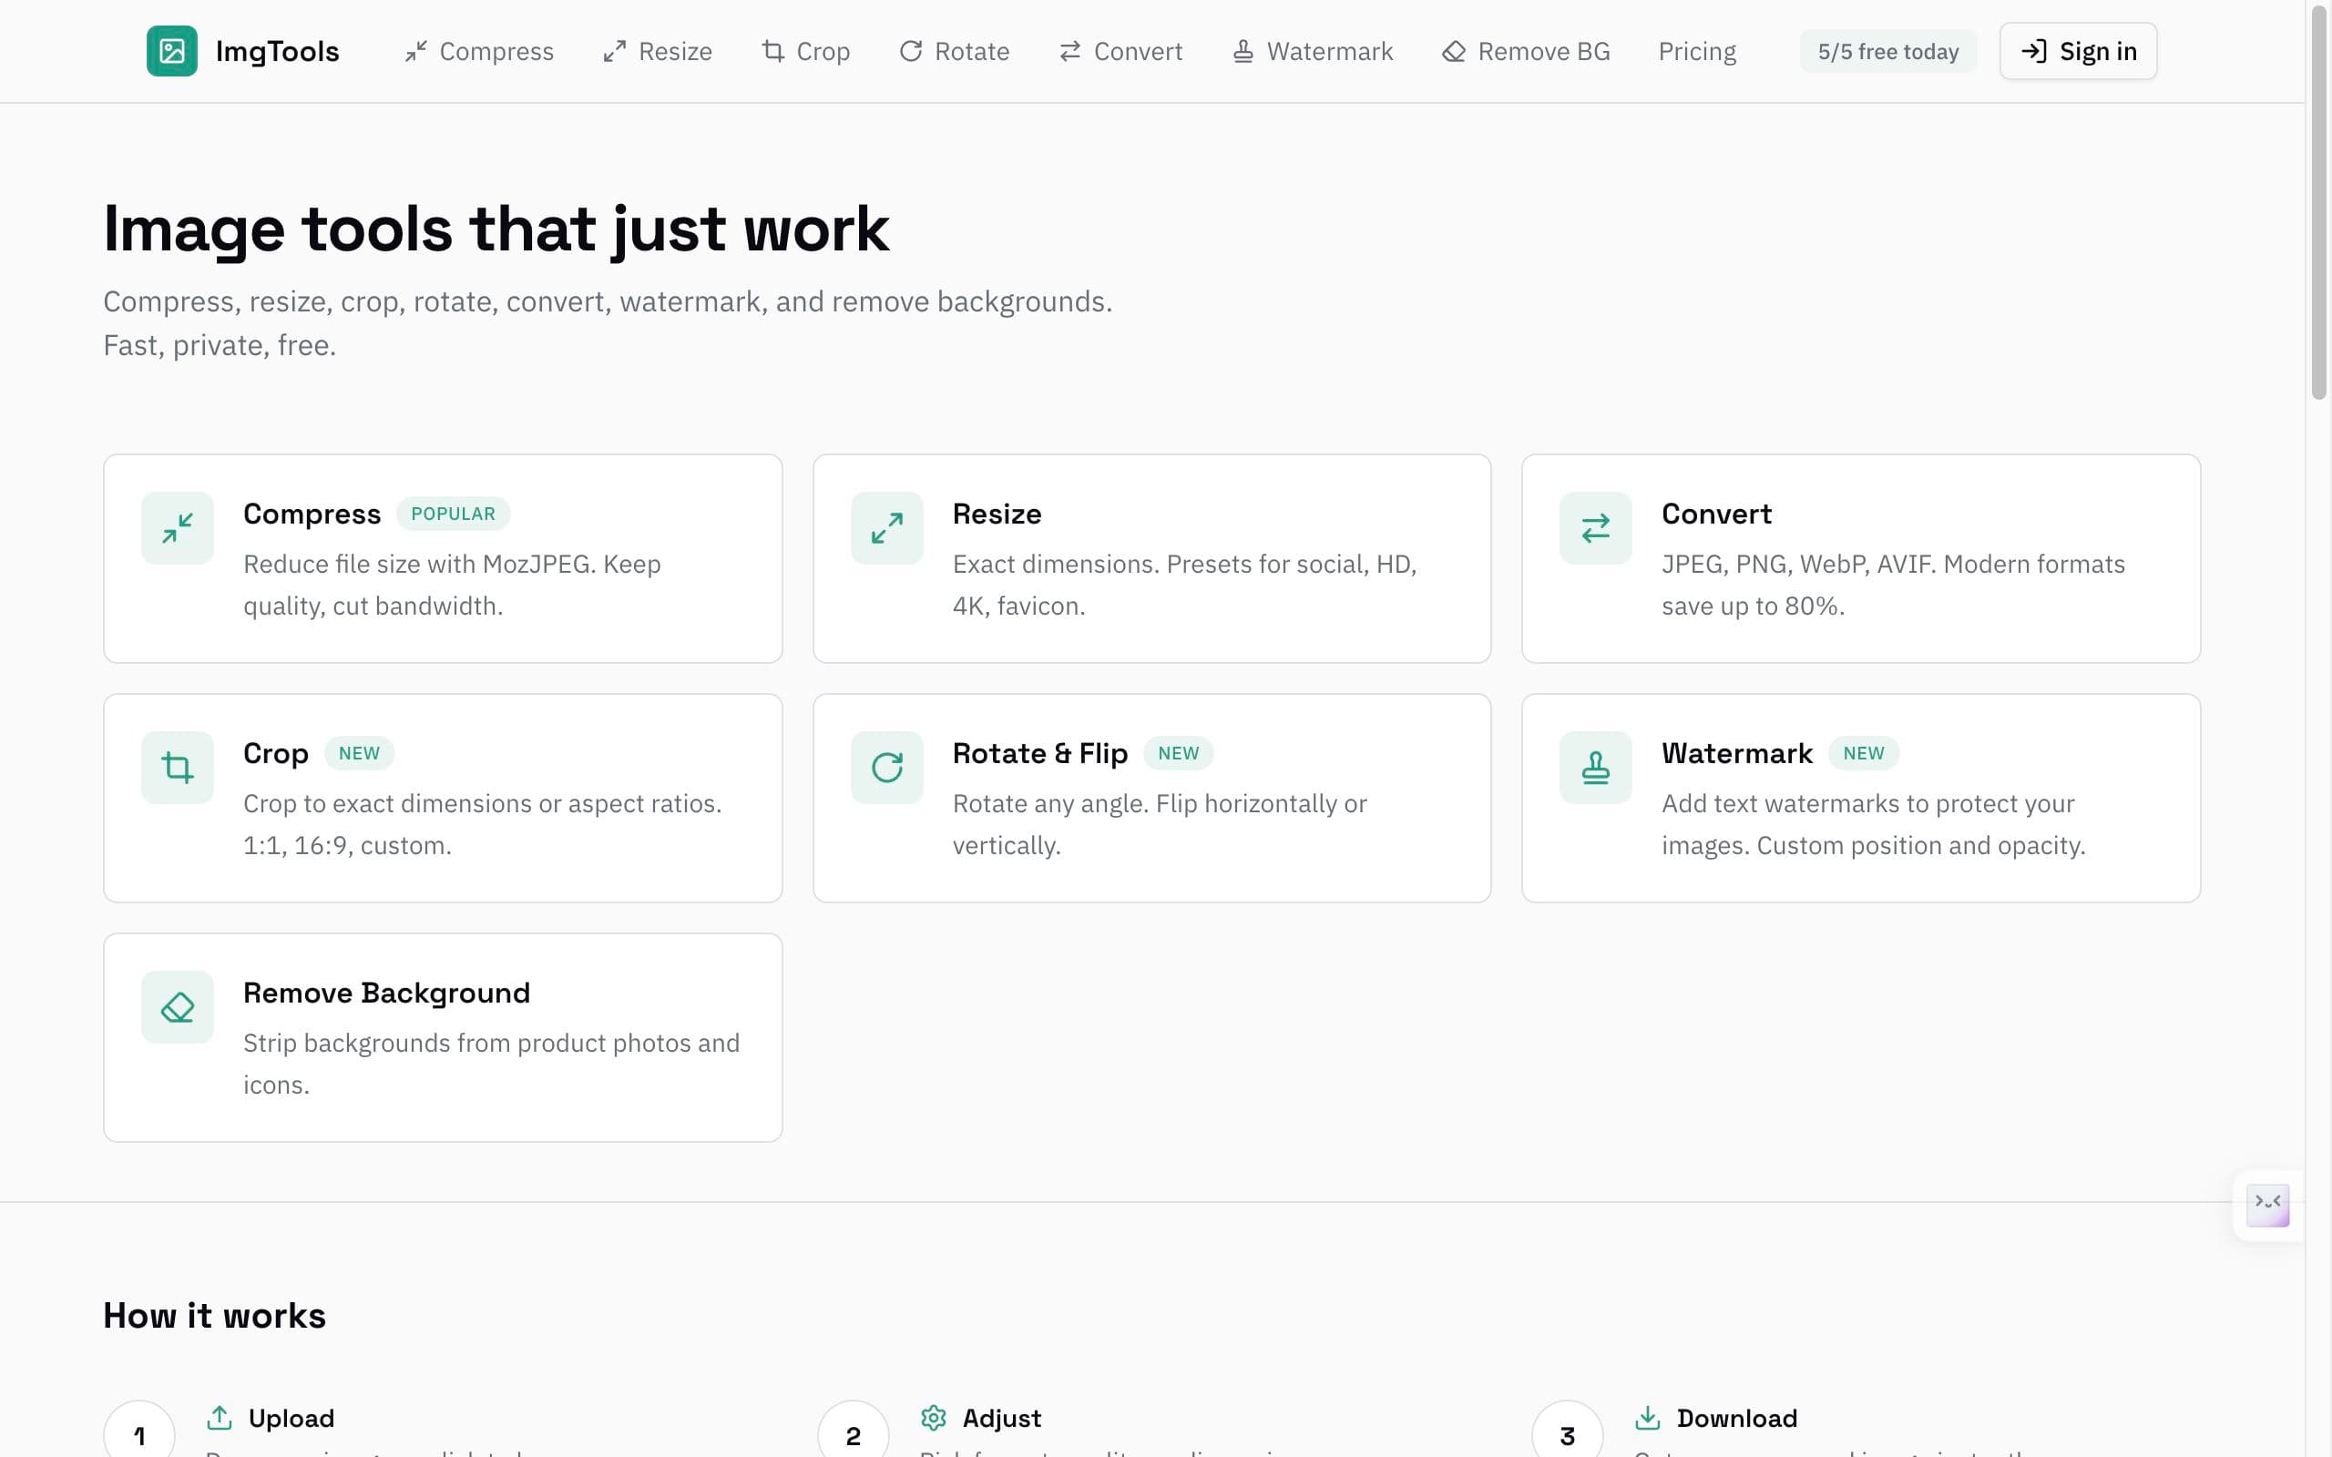Open Compress from the top navigation
Screen dimensions: 2332x1457
click(479, 51)
